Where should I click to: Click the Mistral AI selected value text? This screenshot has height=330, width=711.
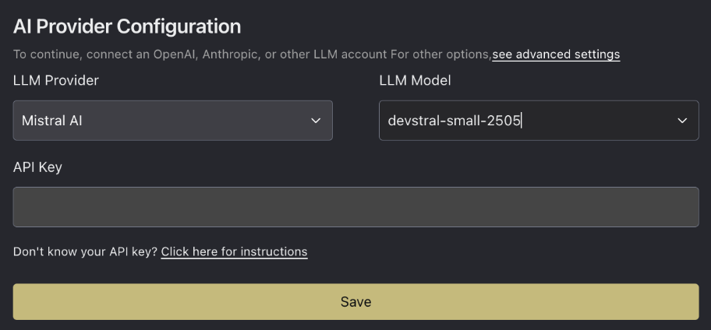click(52, 121)
